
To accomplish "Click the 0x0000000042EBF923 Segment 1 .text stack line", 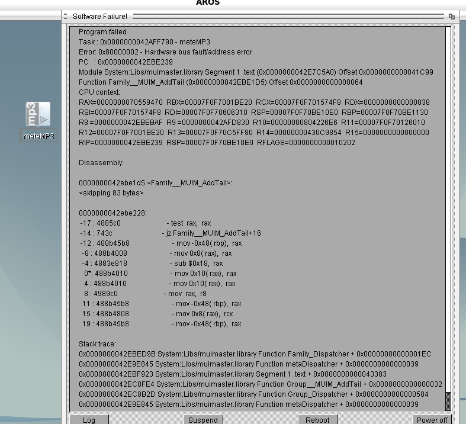I will pyautogui.click(x=233, y=374).
